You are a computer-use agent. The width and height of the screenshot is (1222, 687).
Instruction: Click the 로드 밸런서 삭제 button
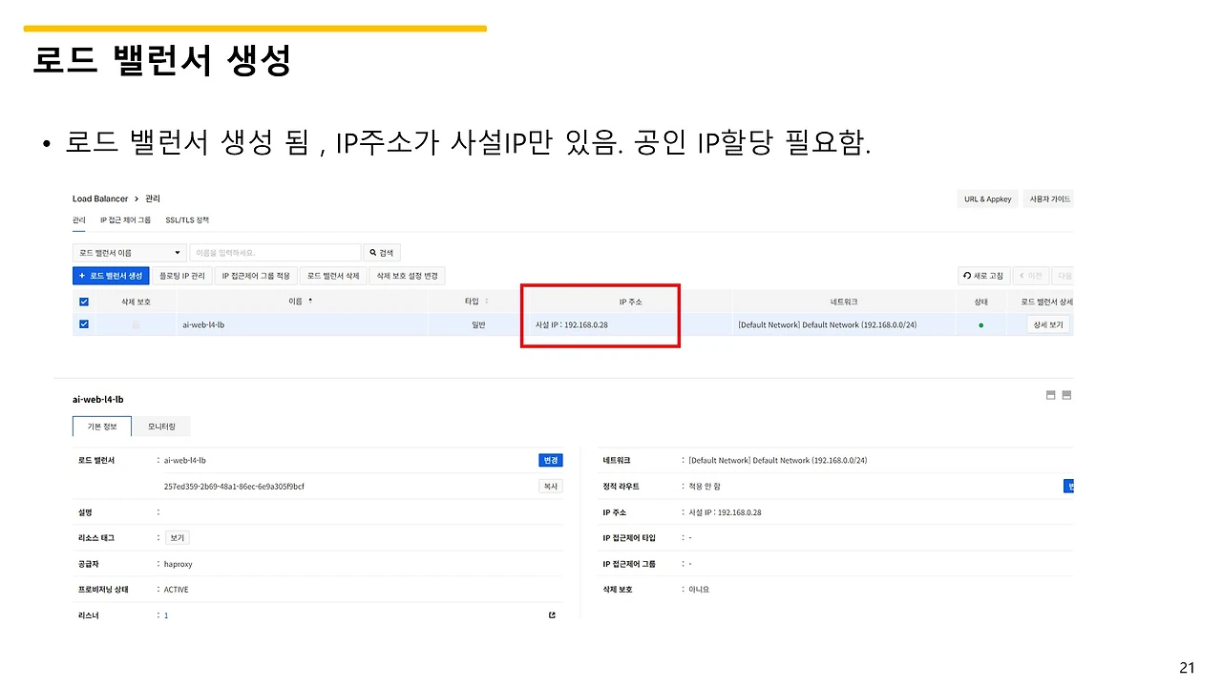pyautogui.click(x=333, y=276)
